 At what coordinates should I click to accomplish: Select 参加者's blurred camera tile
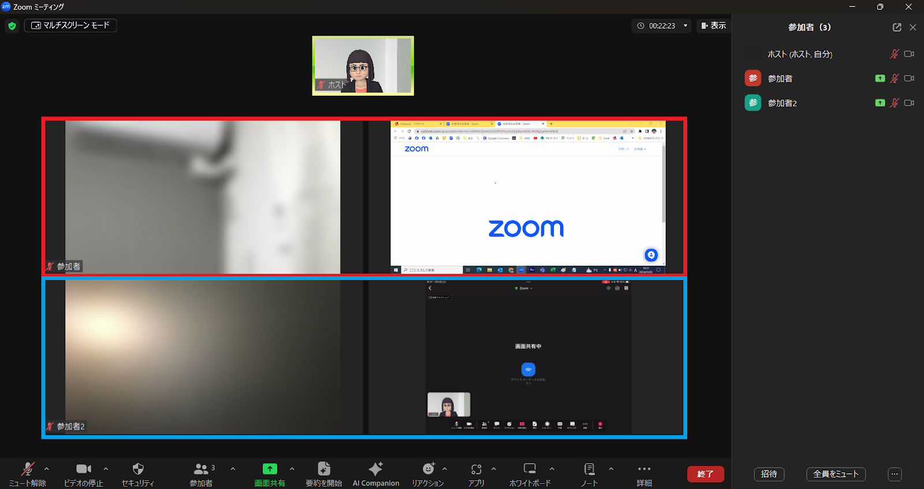click(203, 197)
